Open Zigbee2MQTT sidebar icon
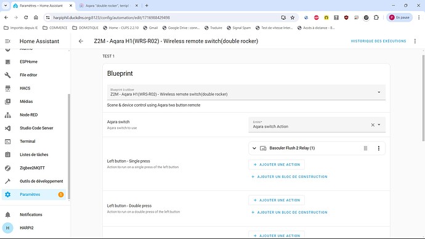The height and width of the screenshot is (239, 425). (x=7, y=168)
